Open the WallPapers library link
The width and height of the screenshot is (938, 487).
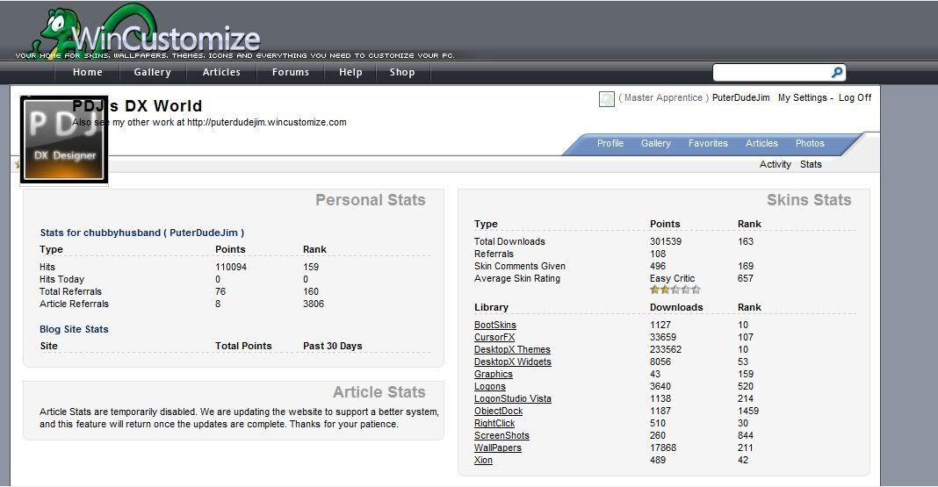[498, 448]
